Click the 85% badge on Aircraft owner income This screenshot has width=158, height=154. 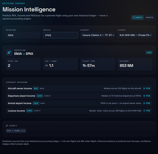(x=36, y=88)
